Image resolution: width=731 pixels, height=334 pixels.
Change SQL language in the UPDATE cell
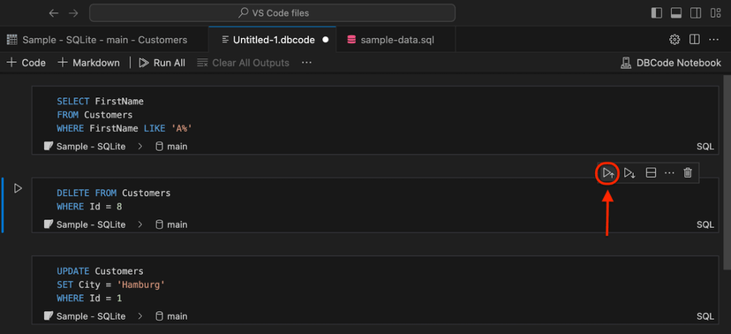705,316
